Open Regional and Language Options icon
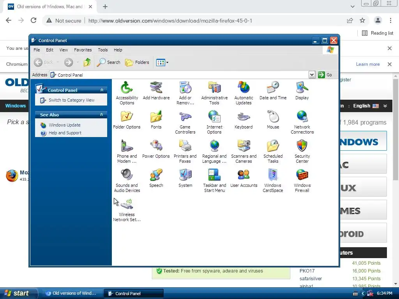Image resolution: width=399 pixels, height=299 pixels. click(214, 151)
